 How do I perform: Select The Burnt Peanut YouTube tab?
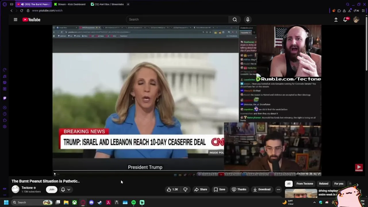(x=33, y=4)
